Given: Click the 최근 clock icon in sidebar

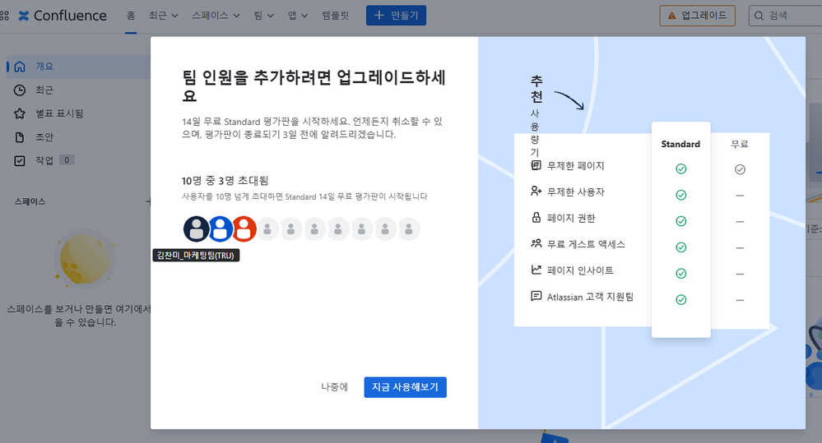Looking at the screenshot, I should (x=20, y=90).
